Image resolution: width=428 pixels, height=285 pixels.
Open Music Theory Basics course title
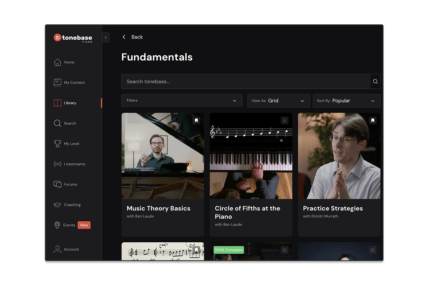[x=158, y=209]
